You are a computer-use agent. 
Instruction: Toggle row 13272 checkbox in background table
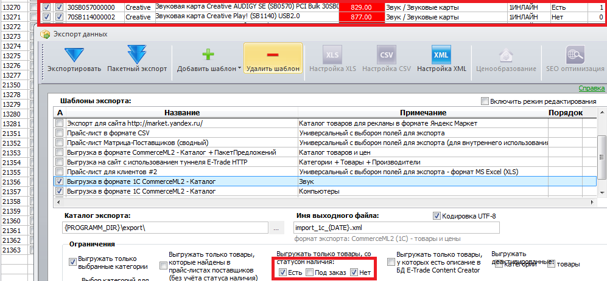point(33,27)
